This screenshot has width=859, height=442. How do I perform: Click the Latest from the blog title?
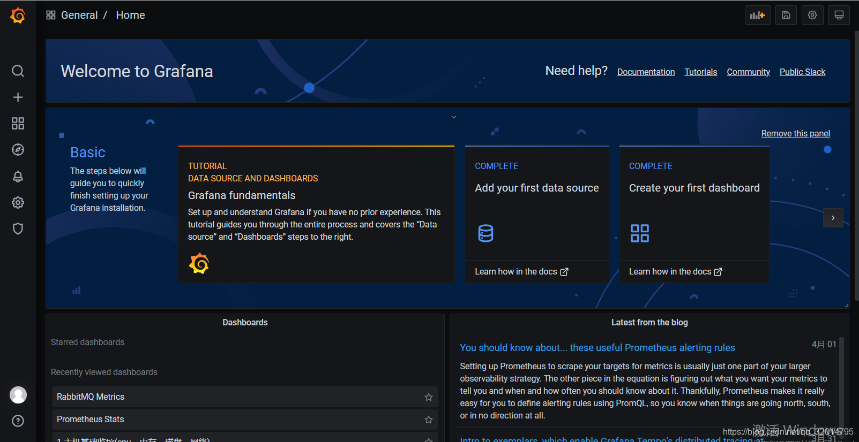coord(649,322)
